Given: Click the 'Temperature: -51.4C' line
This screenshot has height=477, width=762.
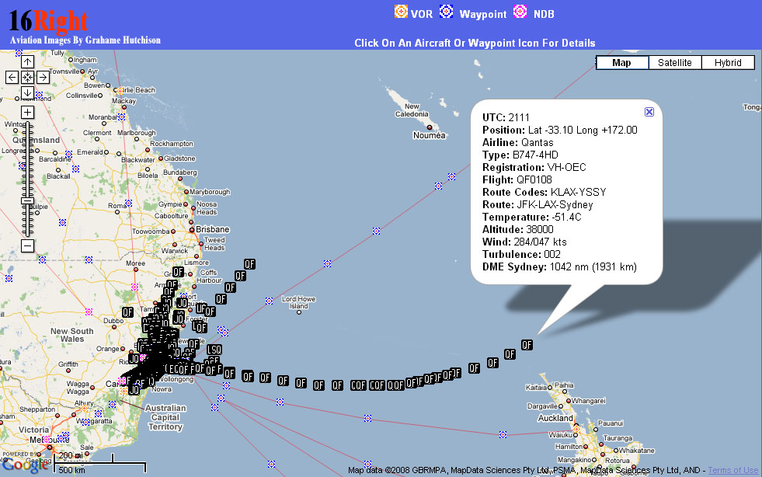Looking at the screenshot, I should coord(531,218).
